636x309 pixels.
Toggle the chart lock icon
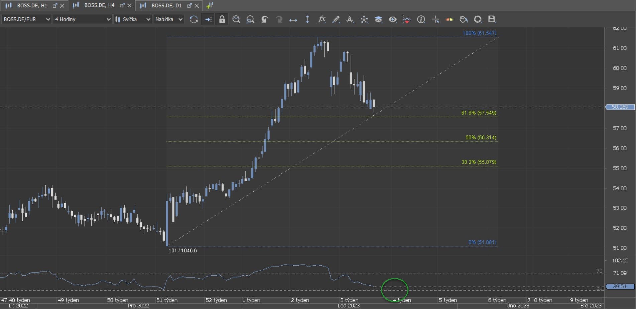pos(222,19)
